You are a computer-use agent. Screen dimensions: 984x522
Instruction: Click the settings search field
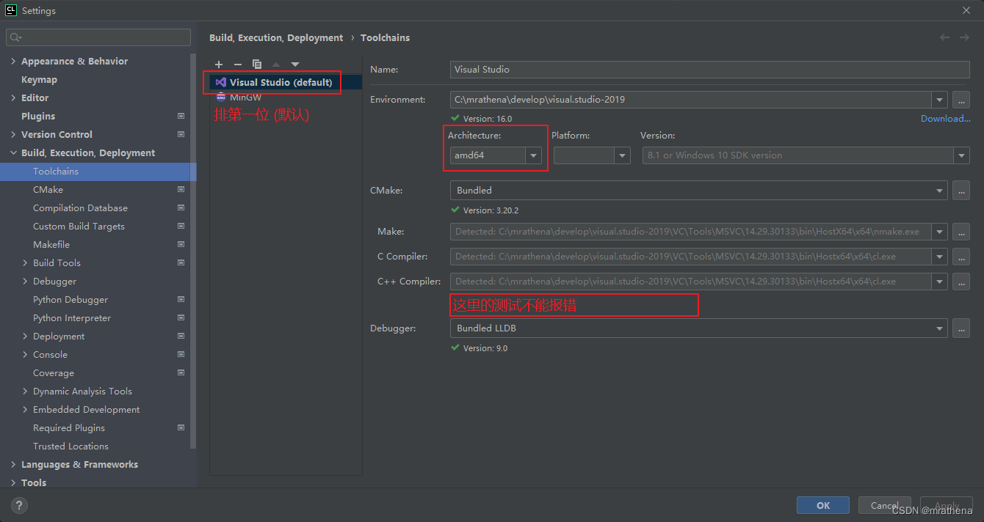click(98, 37)
